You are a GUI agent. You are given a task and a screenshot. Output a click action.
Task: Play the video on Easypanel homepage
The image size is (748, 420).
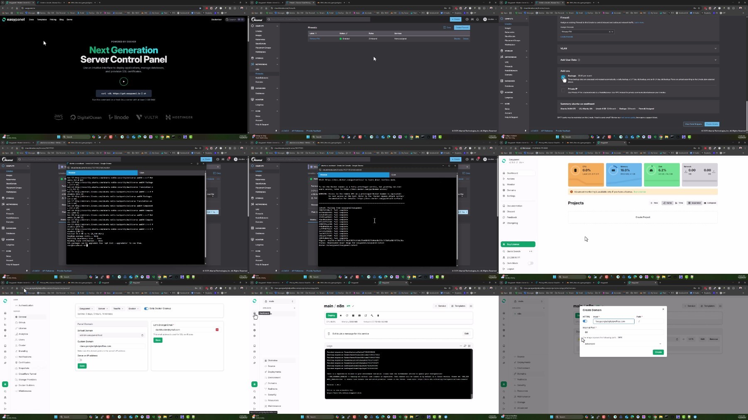point(124,81)
